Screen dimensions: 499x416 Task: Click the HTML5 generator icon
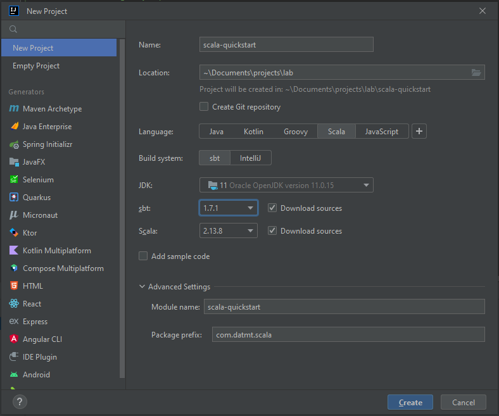click(14, 286)
